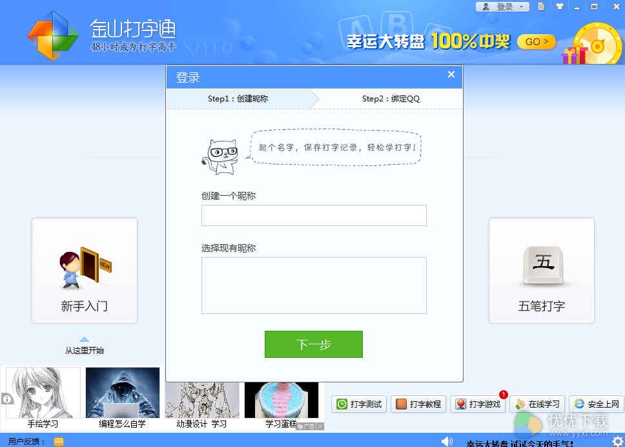Click the Kingsoft Typing colorful logo icon
Image resolution: width=625 pixels, height=447 pixels.
[52, 36]
